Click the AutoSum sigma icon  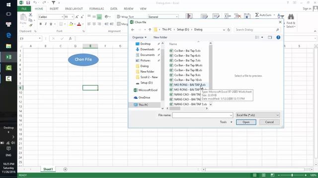point(257,15)
